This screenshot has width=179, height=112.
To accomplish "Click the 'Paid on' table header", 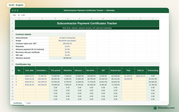I will click(140, 71).
